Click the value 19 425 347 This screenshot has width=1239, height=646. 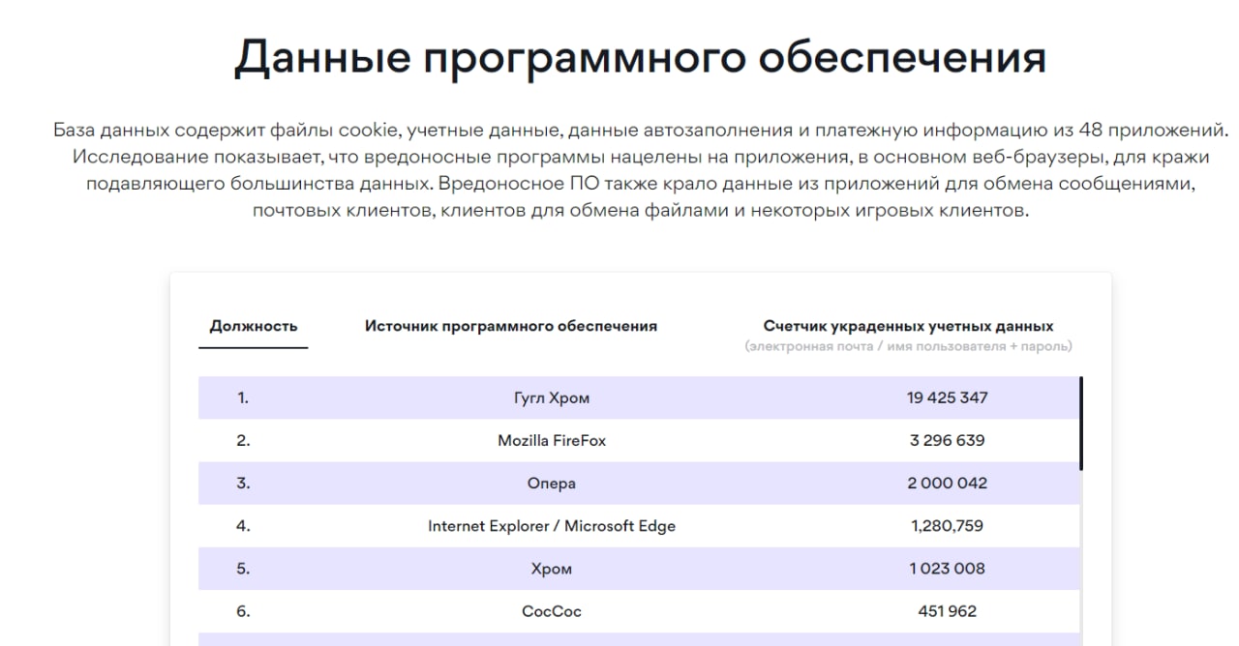click(947, 397)
